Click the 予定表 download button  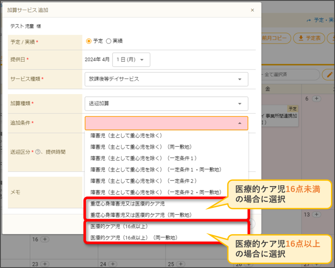(x=309, y=38)
